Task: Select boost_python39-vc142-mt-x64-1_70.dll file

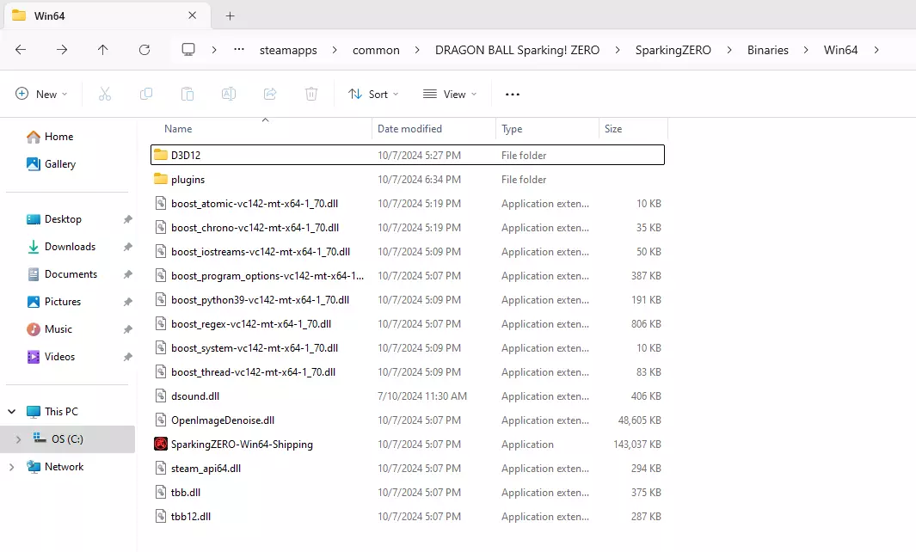Action: point(407,300)
